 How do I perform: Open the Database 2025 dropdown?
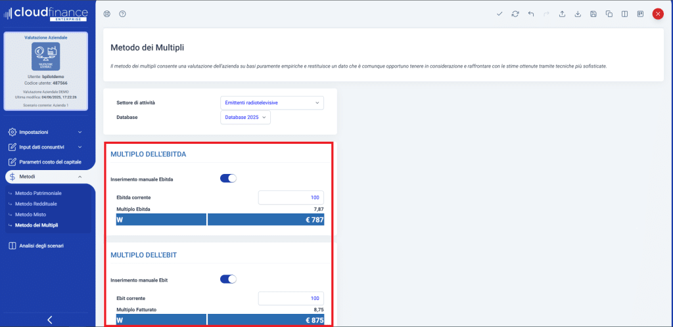[245, 117]
